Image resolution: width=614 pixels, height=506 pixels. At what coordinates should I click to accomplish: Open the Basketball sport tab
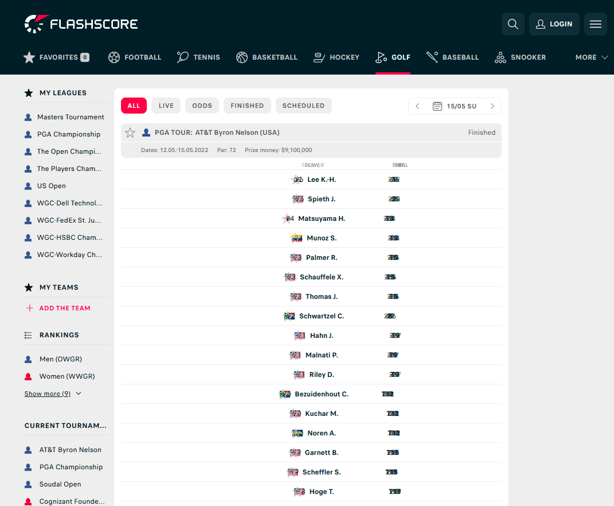pyautogui.click(x=267, y=57)
